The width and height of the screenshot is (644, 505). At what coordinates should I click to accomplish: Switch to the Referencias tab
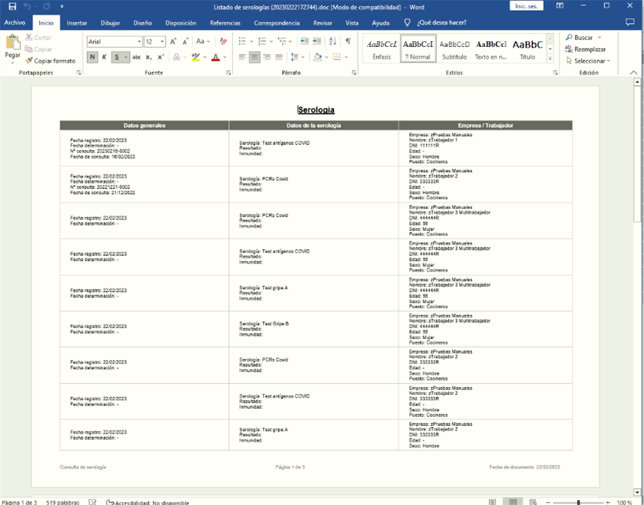pos(225,23)
